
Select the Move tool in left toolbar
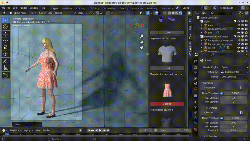[5, 34]
